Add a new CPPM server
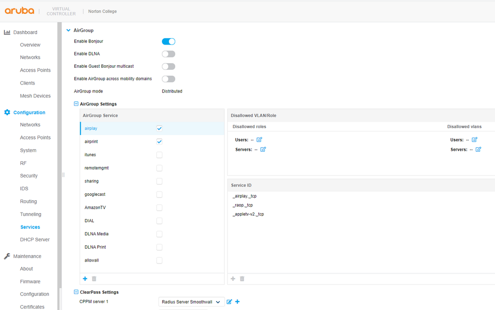The height and width of the screenshot is (310, 495). pyautogui.click(x=238, y=302)
